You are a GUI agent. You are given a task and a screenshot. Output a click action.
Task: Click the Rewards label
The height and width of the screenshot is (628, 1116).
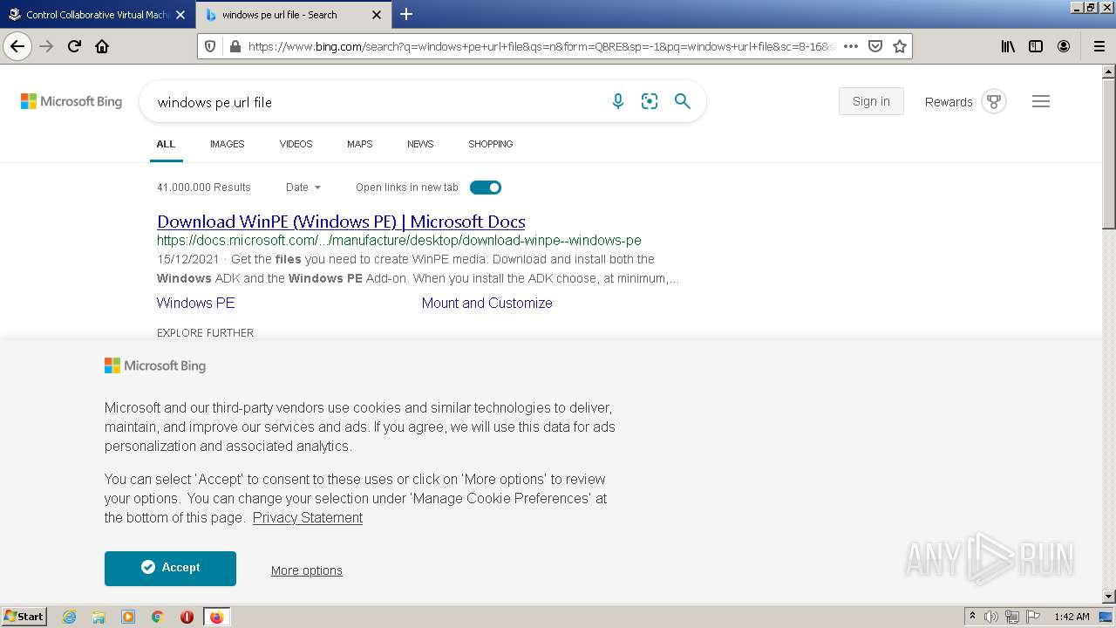[x=949, y=102]
